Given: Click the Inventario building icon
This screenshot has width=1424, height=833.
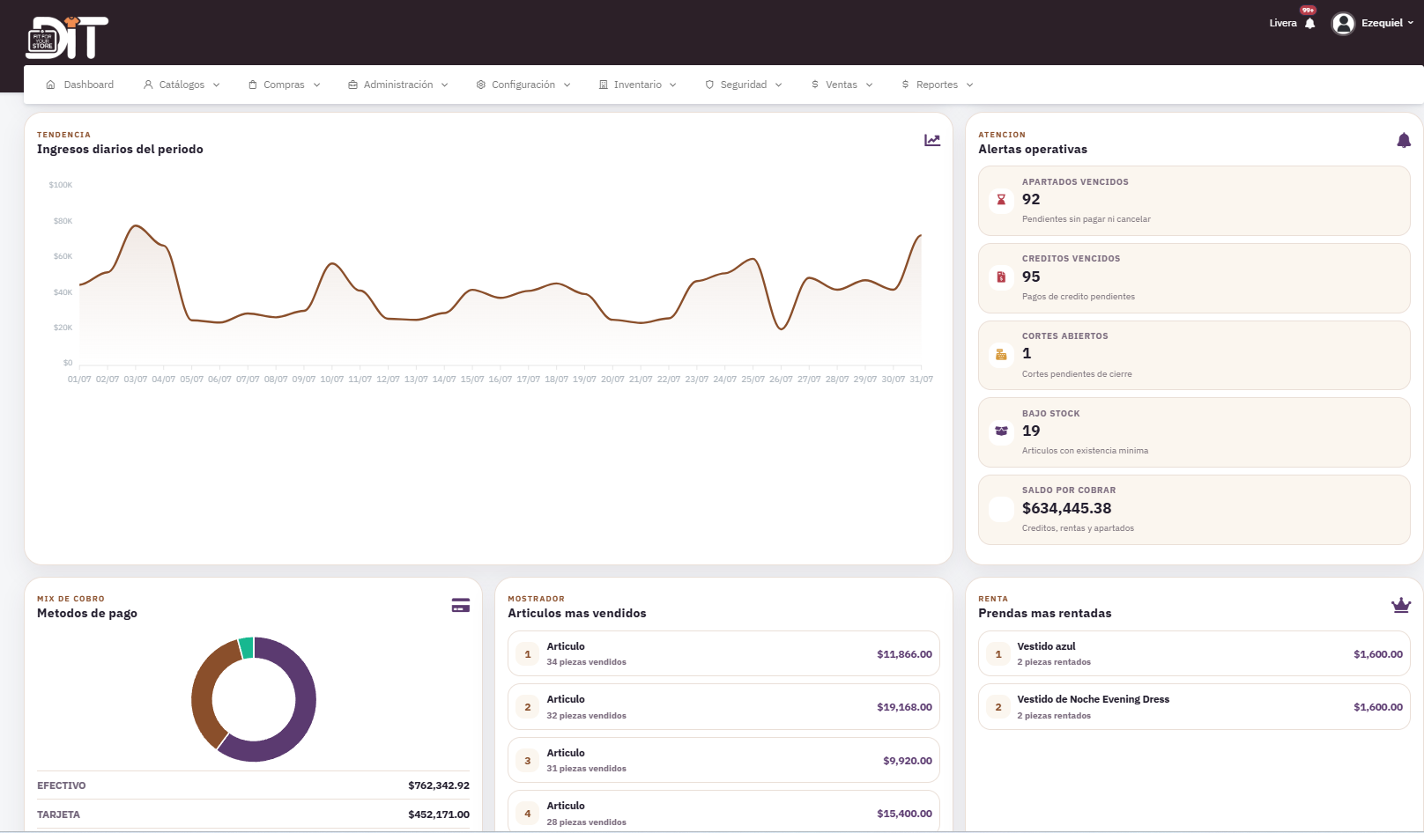Looking at the screenshot, I should (604, 85).
